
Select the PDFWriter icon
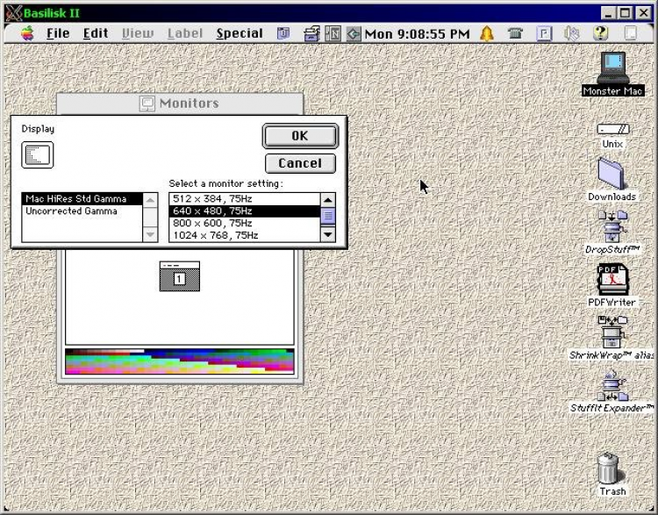[612, 279]
